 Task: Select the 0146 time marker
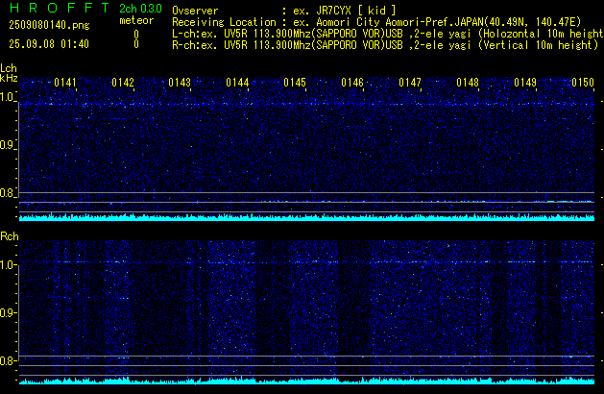pos(352,83)
